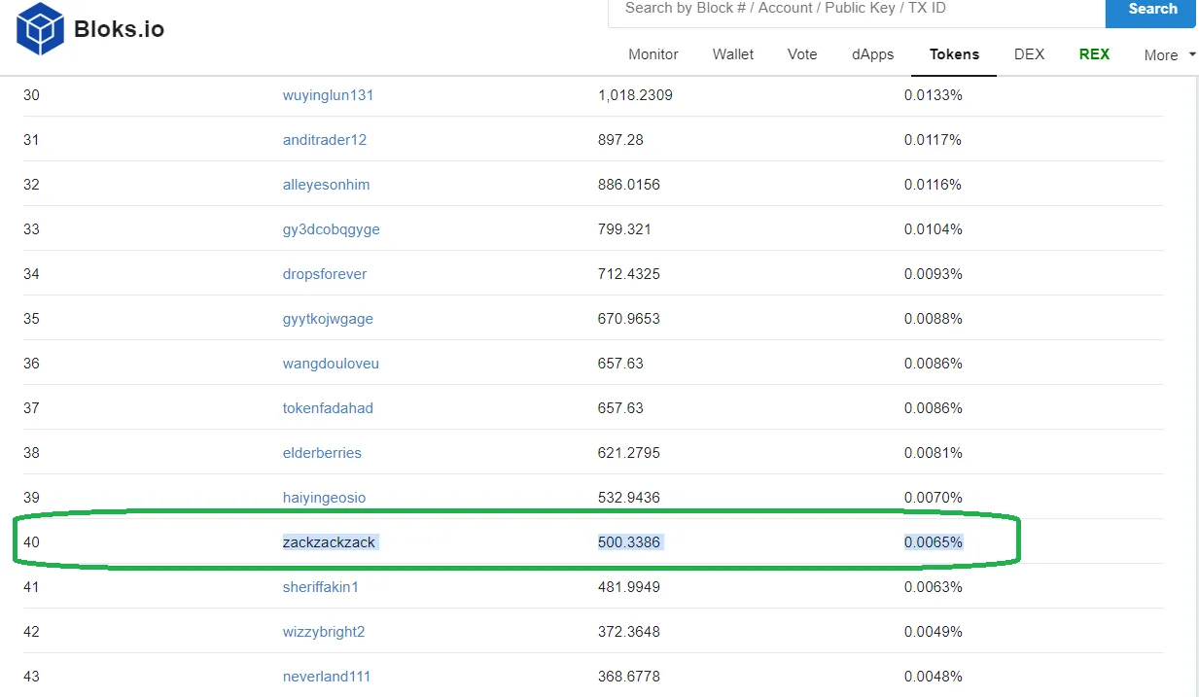The width and height of the screenshot is (1199, 697).
Task: Click percentage 0.0048%
Action: click(934, 677)
